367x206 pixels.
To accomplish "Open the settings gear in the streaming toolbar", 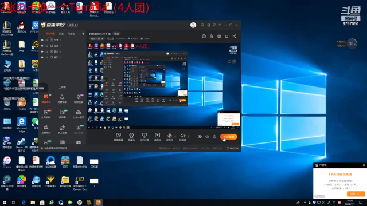I will point(214,137).
